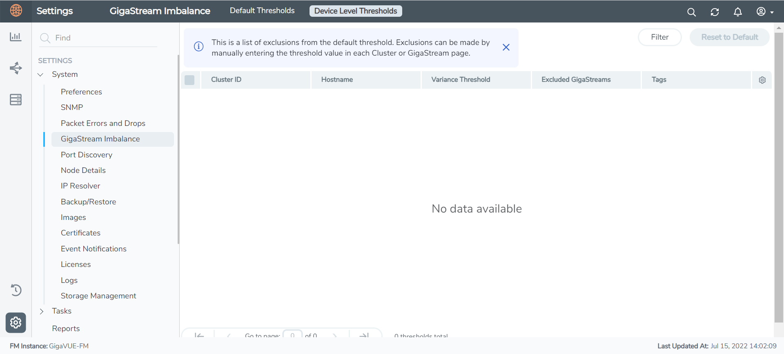Expand the Tasks section
Viewport: 784px width, 354px height.
point(41,311)
